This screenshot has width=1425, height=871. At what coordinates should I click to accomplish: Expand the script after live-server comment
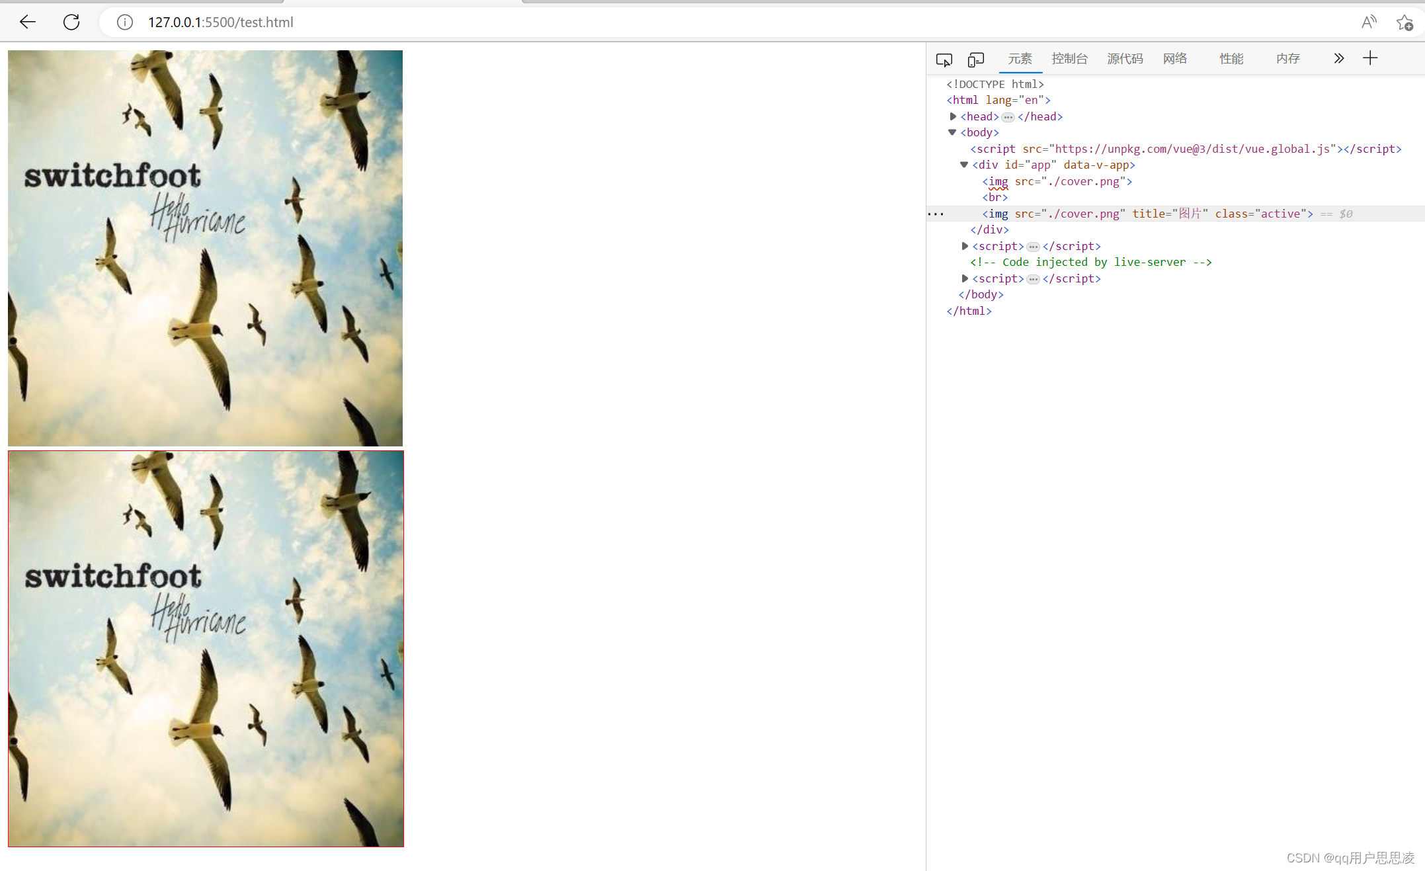(x=965, y=278)
